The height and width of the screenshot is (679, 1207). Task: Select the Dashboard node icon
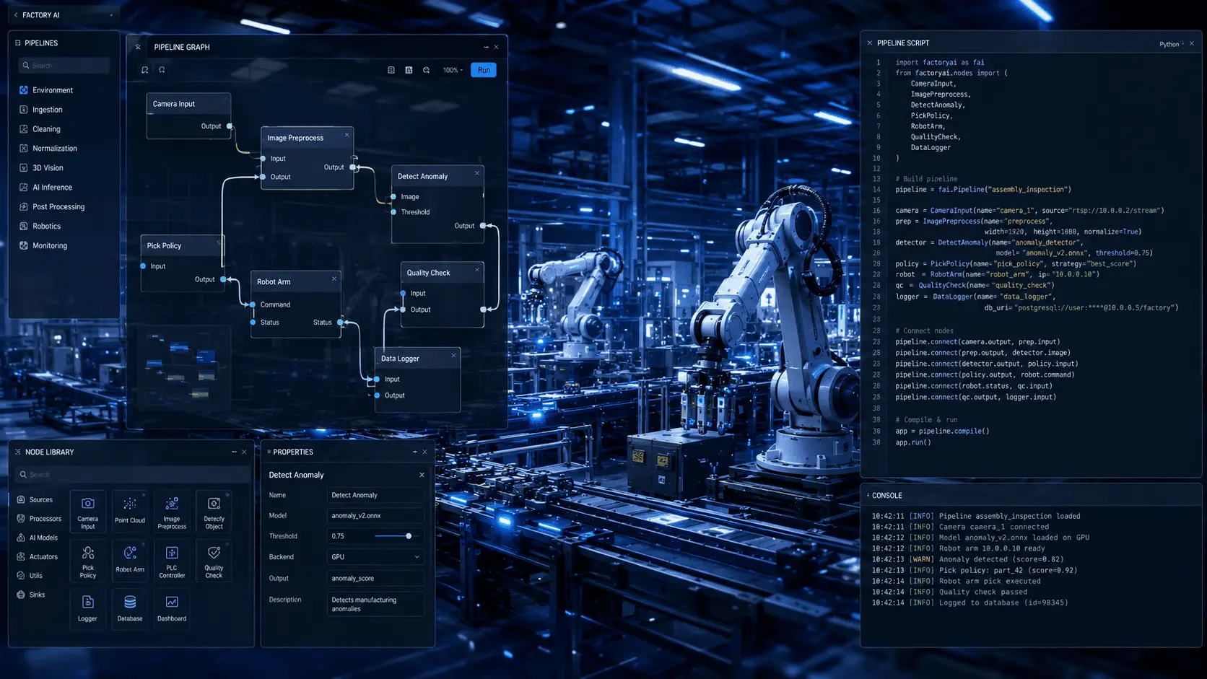172,609
